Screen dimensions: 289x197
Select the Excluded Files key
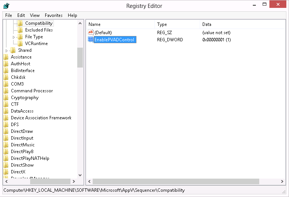[x=39, y=30]
